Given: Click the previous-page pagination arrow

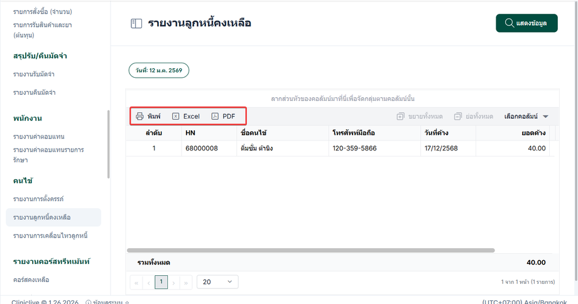Looking at the screenshot, I should (148, 282).
